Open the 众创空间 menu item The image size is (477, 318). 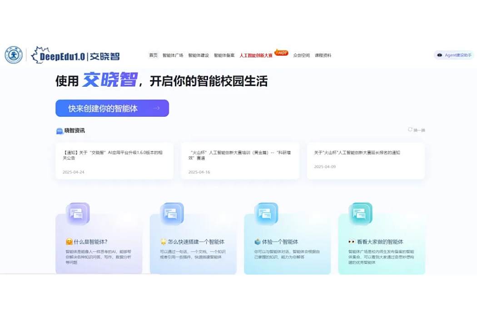(302, 55)
